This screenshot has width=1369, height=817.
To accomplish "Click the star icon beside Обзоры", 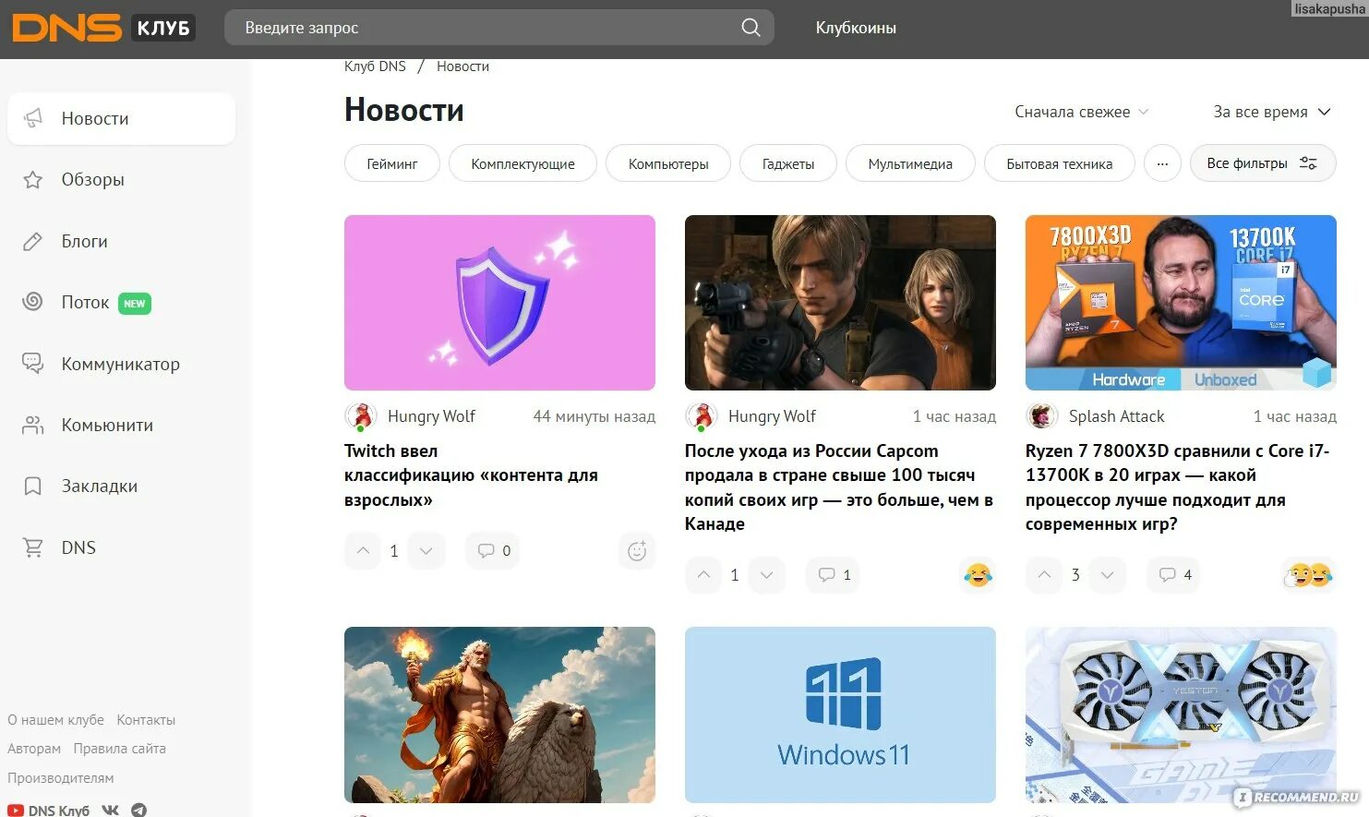I will [x=33, y=180].
